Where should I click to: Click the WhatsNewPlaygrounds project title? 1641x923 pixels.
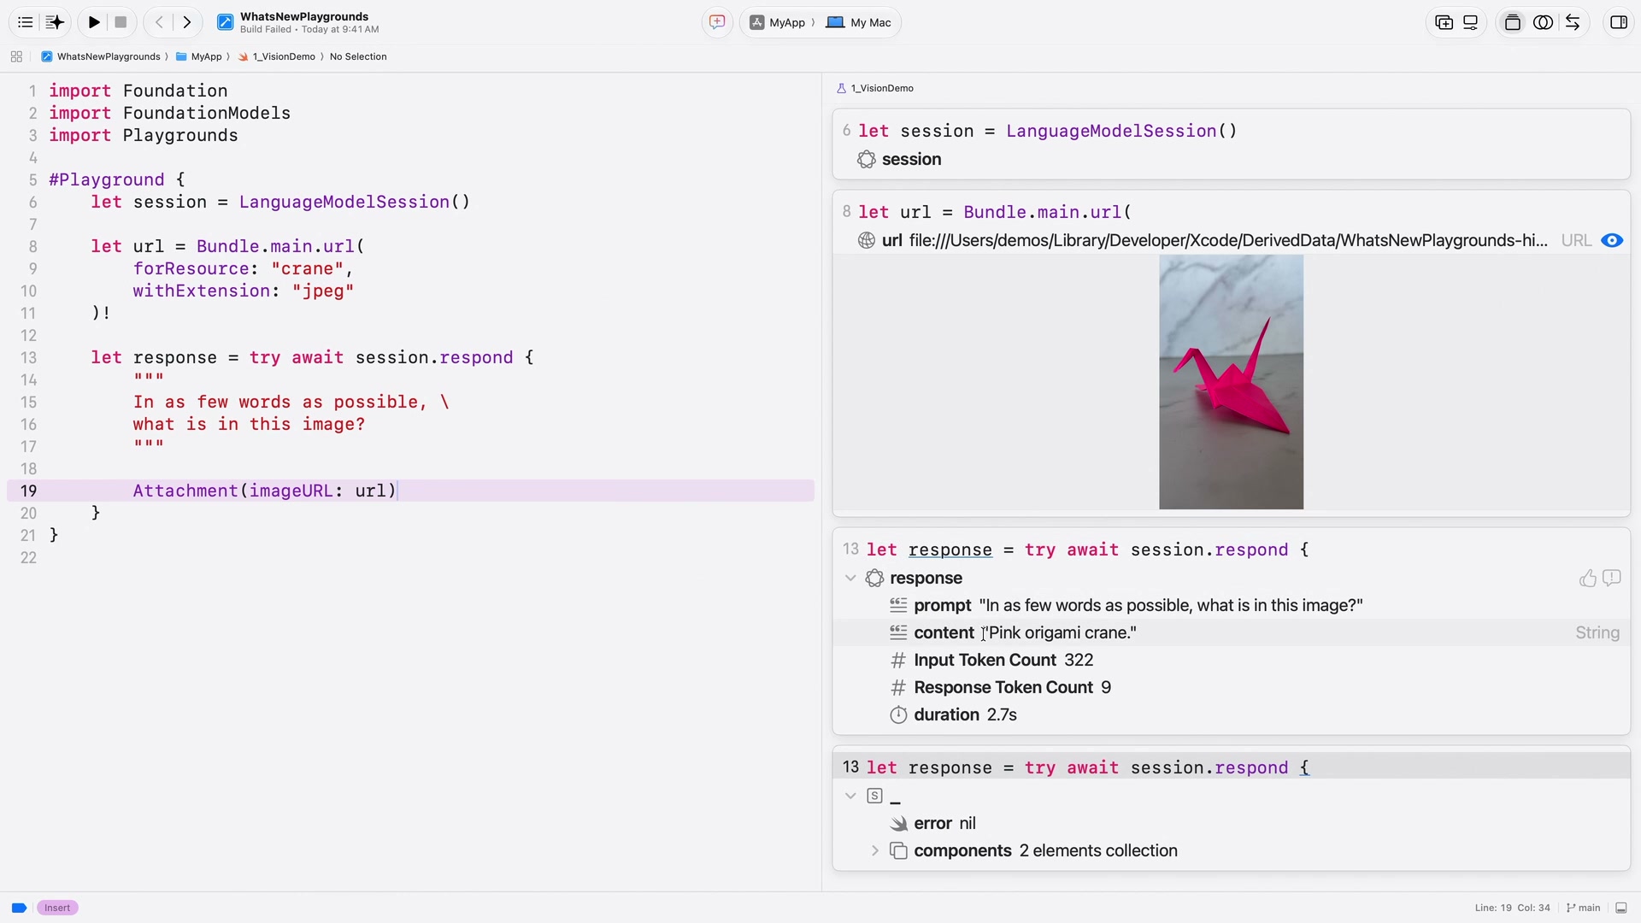coord(304,16)
